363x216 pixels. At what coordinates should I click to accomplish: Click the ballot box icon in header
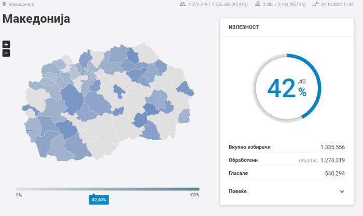257,4
